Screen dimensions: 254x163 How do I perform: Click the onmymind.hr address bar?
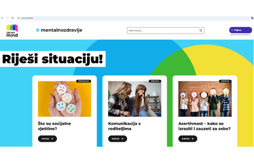click(135, 18)
